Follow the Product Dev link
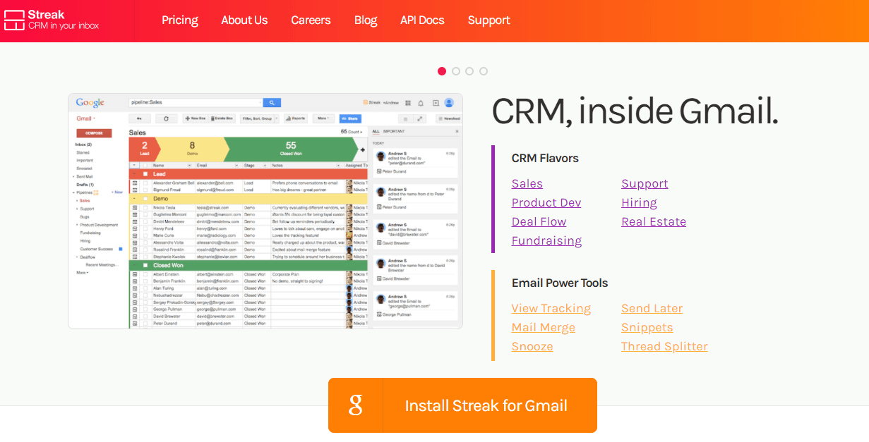The height and width of the screenshot is (442, 869). [x=546, y=203]
